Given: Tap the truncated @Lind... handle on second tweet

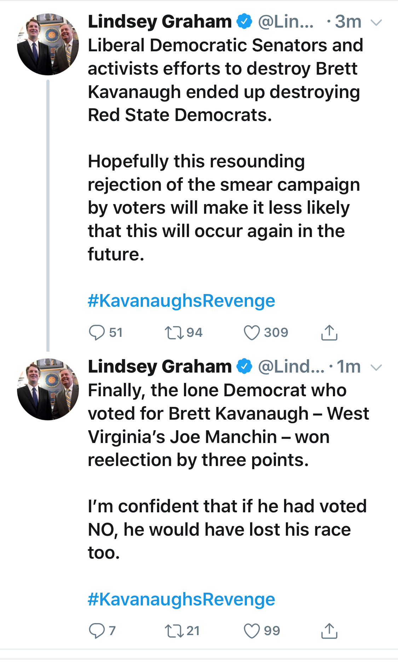Looking at the screenshot, I should click(291, 367).
